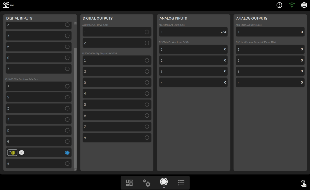The image size is (310, 190).
Task: Click the AKD EtherCAT Drive label under Analog Outputs
Action: [x=248, y=25]
